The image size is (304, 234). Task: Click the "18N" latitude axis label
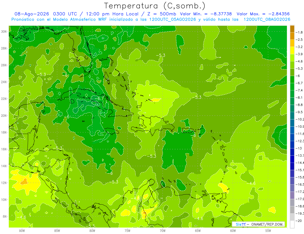pos(4,132)
